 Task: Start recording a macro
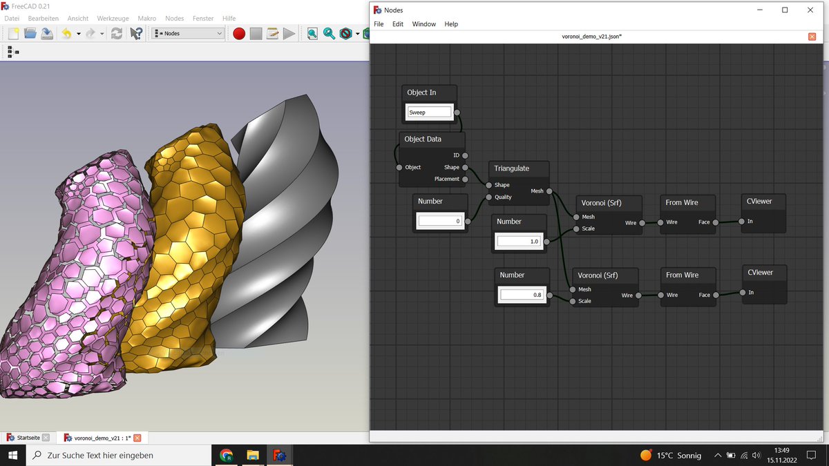tap(239, 33)
